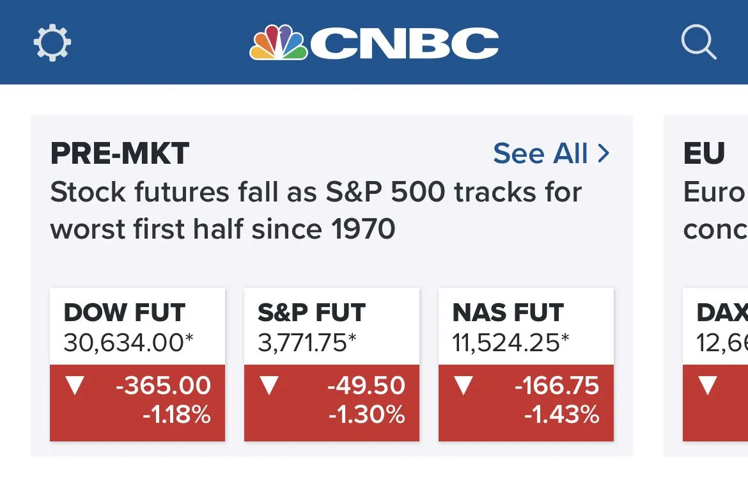748x483 pixels.
Task: Expand using the chevron beside See All
Action: (x=603, y=154)
